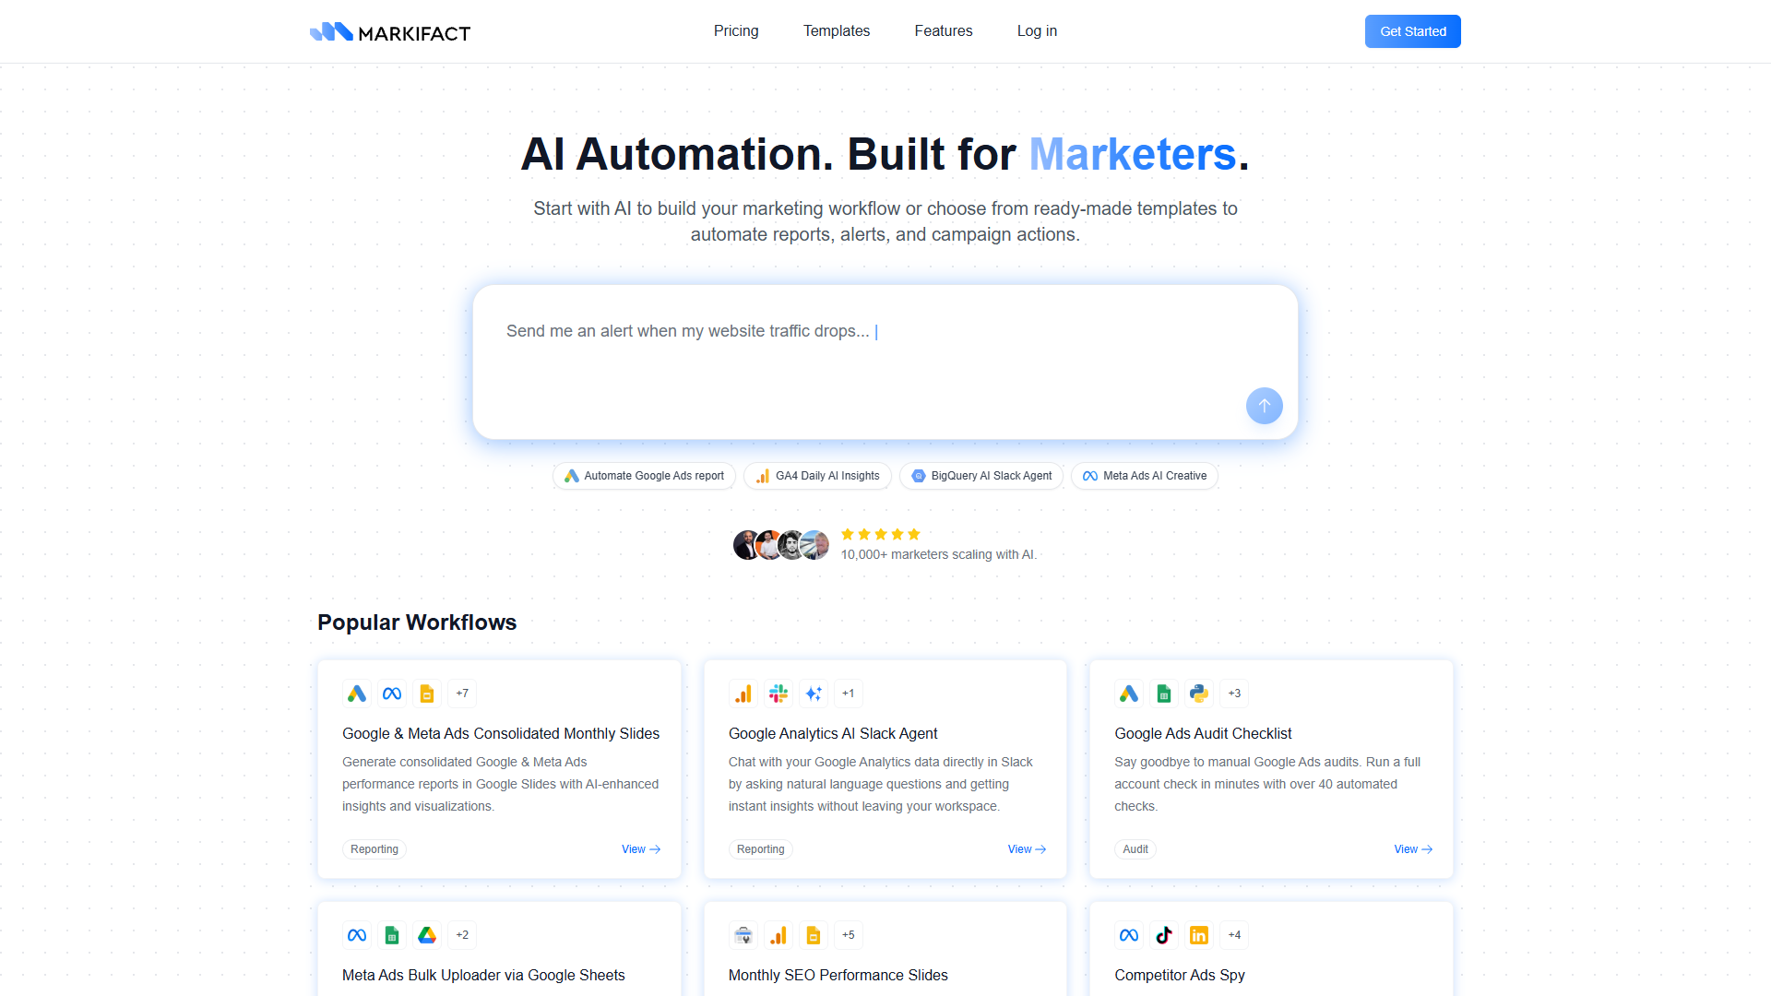Screen dimensions: 1771x996
Task: Click LinkedIn icon in Competitor Ads Spy card
Action: [1199, 935]
